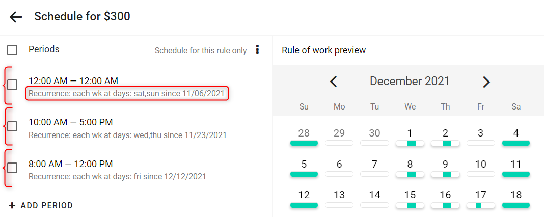544x217 pixels.
Task: Go to previous month in calendar
Action: click(x=334, y=82)
